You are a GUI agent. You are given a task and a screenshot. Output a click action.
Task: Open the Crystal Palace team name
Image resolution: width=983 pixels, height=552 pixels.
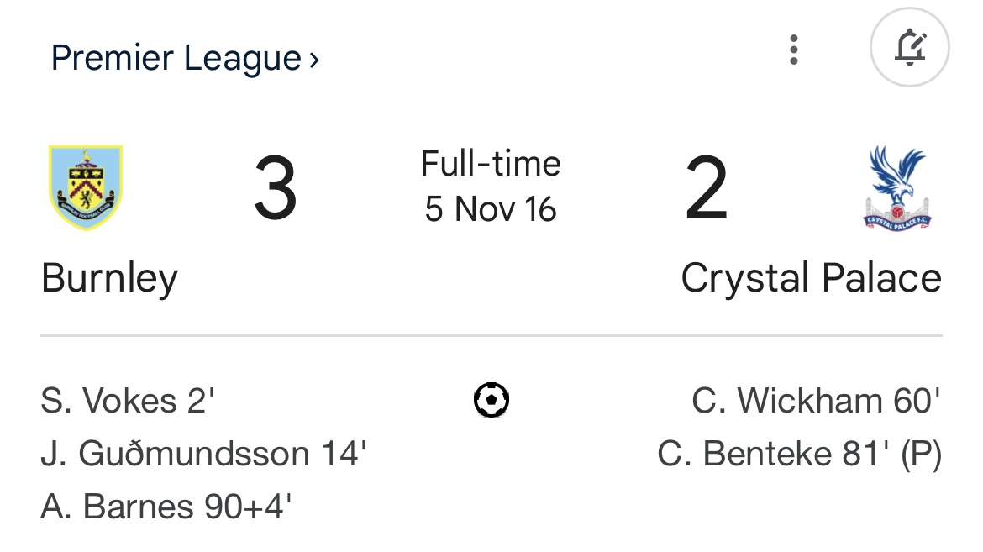click(x=811, y=278)
